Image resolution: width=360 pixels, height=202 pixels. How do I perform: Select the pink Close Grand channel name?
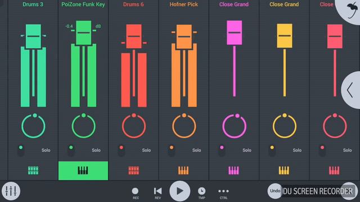click(234, 4)
